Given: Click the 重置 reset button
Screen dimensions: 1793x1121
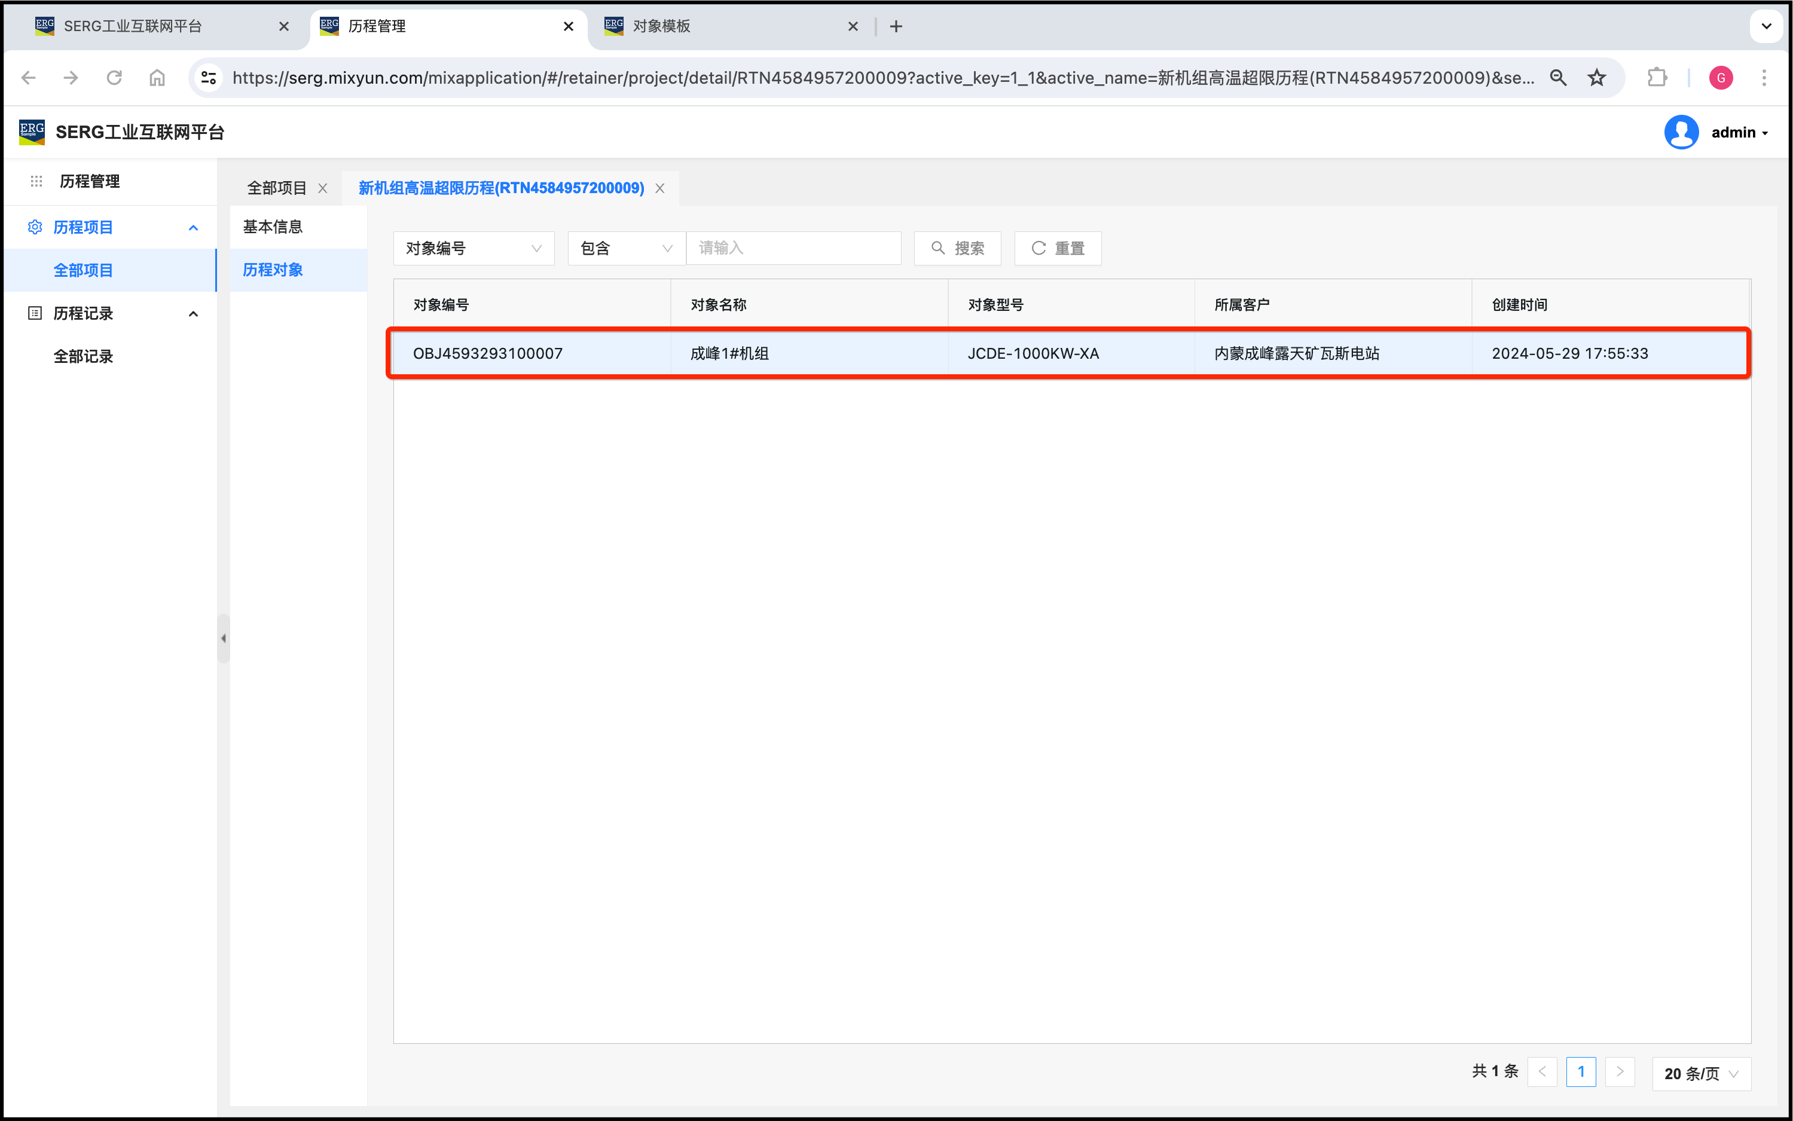Looking at the screenshot, I should (1057, 248).
